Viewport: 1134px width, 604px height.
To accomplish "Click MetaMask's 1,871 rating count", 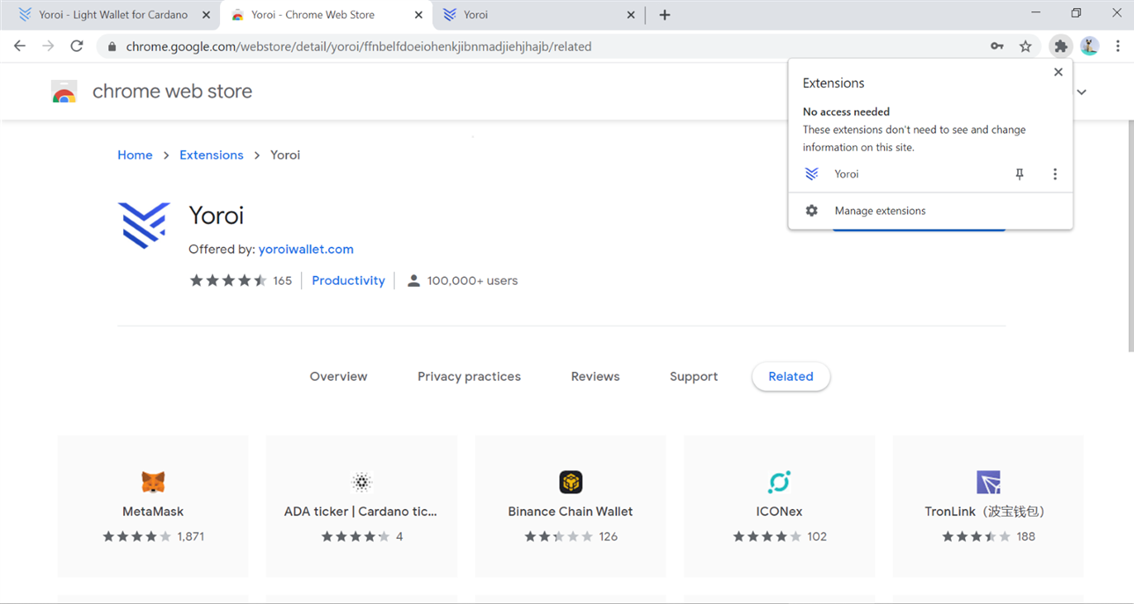I will [x=191, y=536].
